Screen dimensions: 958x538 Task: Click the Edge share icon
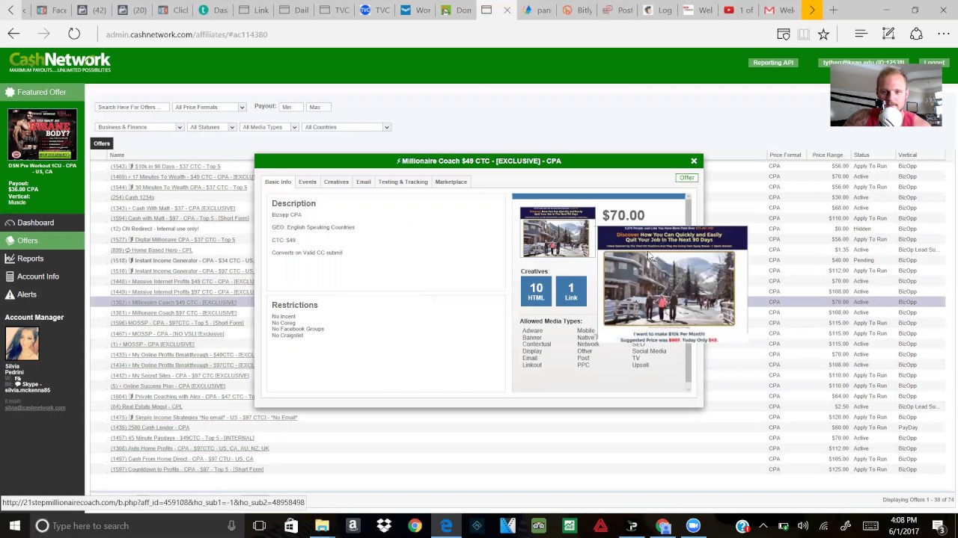click(x=916, y=34)
